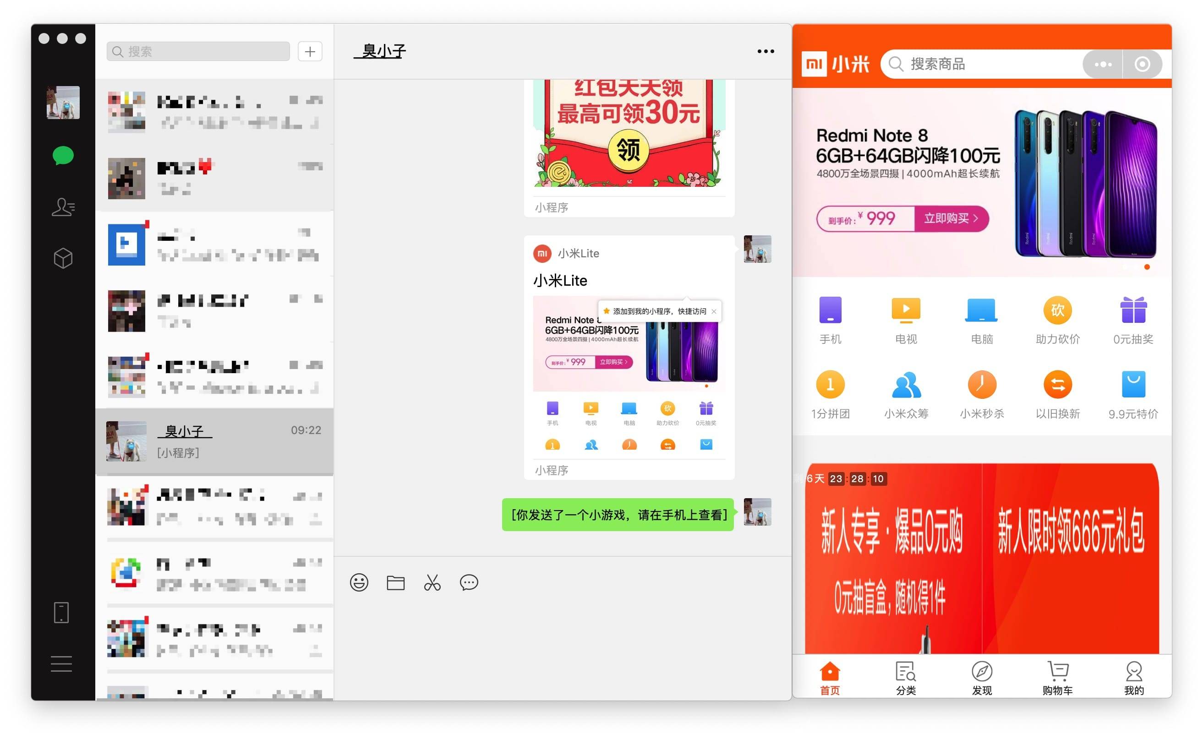Screen dimensions: 1203x739
Task: Close the 添加到我的小程序 tooltip
Action: coord(714,311)
